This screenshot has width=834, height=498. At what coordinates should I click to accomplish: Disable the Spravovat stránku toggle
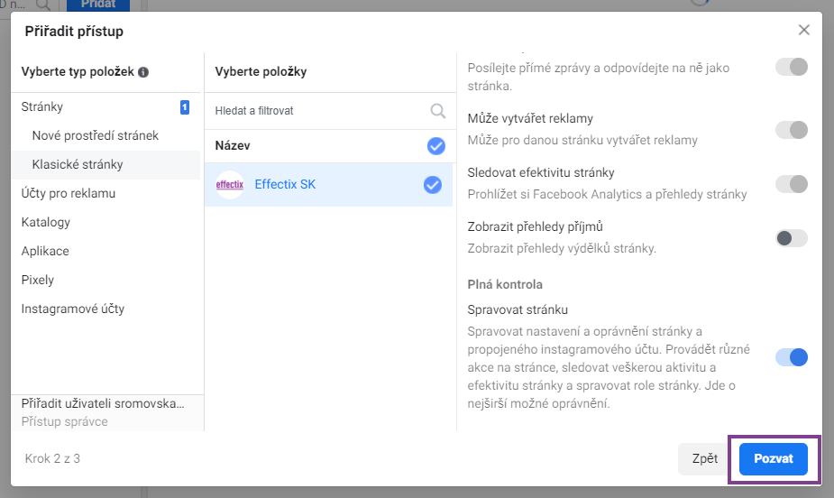pos(792,357)
